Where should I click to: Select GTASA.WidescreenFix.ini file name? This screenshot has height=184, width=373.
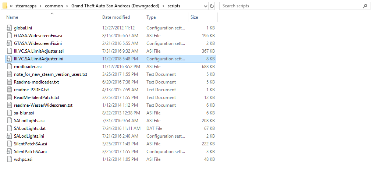coord(38,43)
